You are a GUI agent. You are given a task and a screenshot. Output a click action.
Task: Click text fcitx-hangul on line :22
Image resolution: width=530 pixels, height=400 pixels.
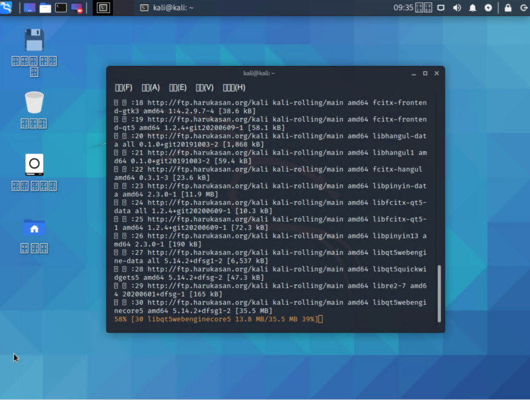pos(398,169)
